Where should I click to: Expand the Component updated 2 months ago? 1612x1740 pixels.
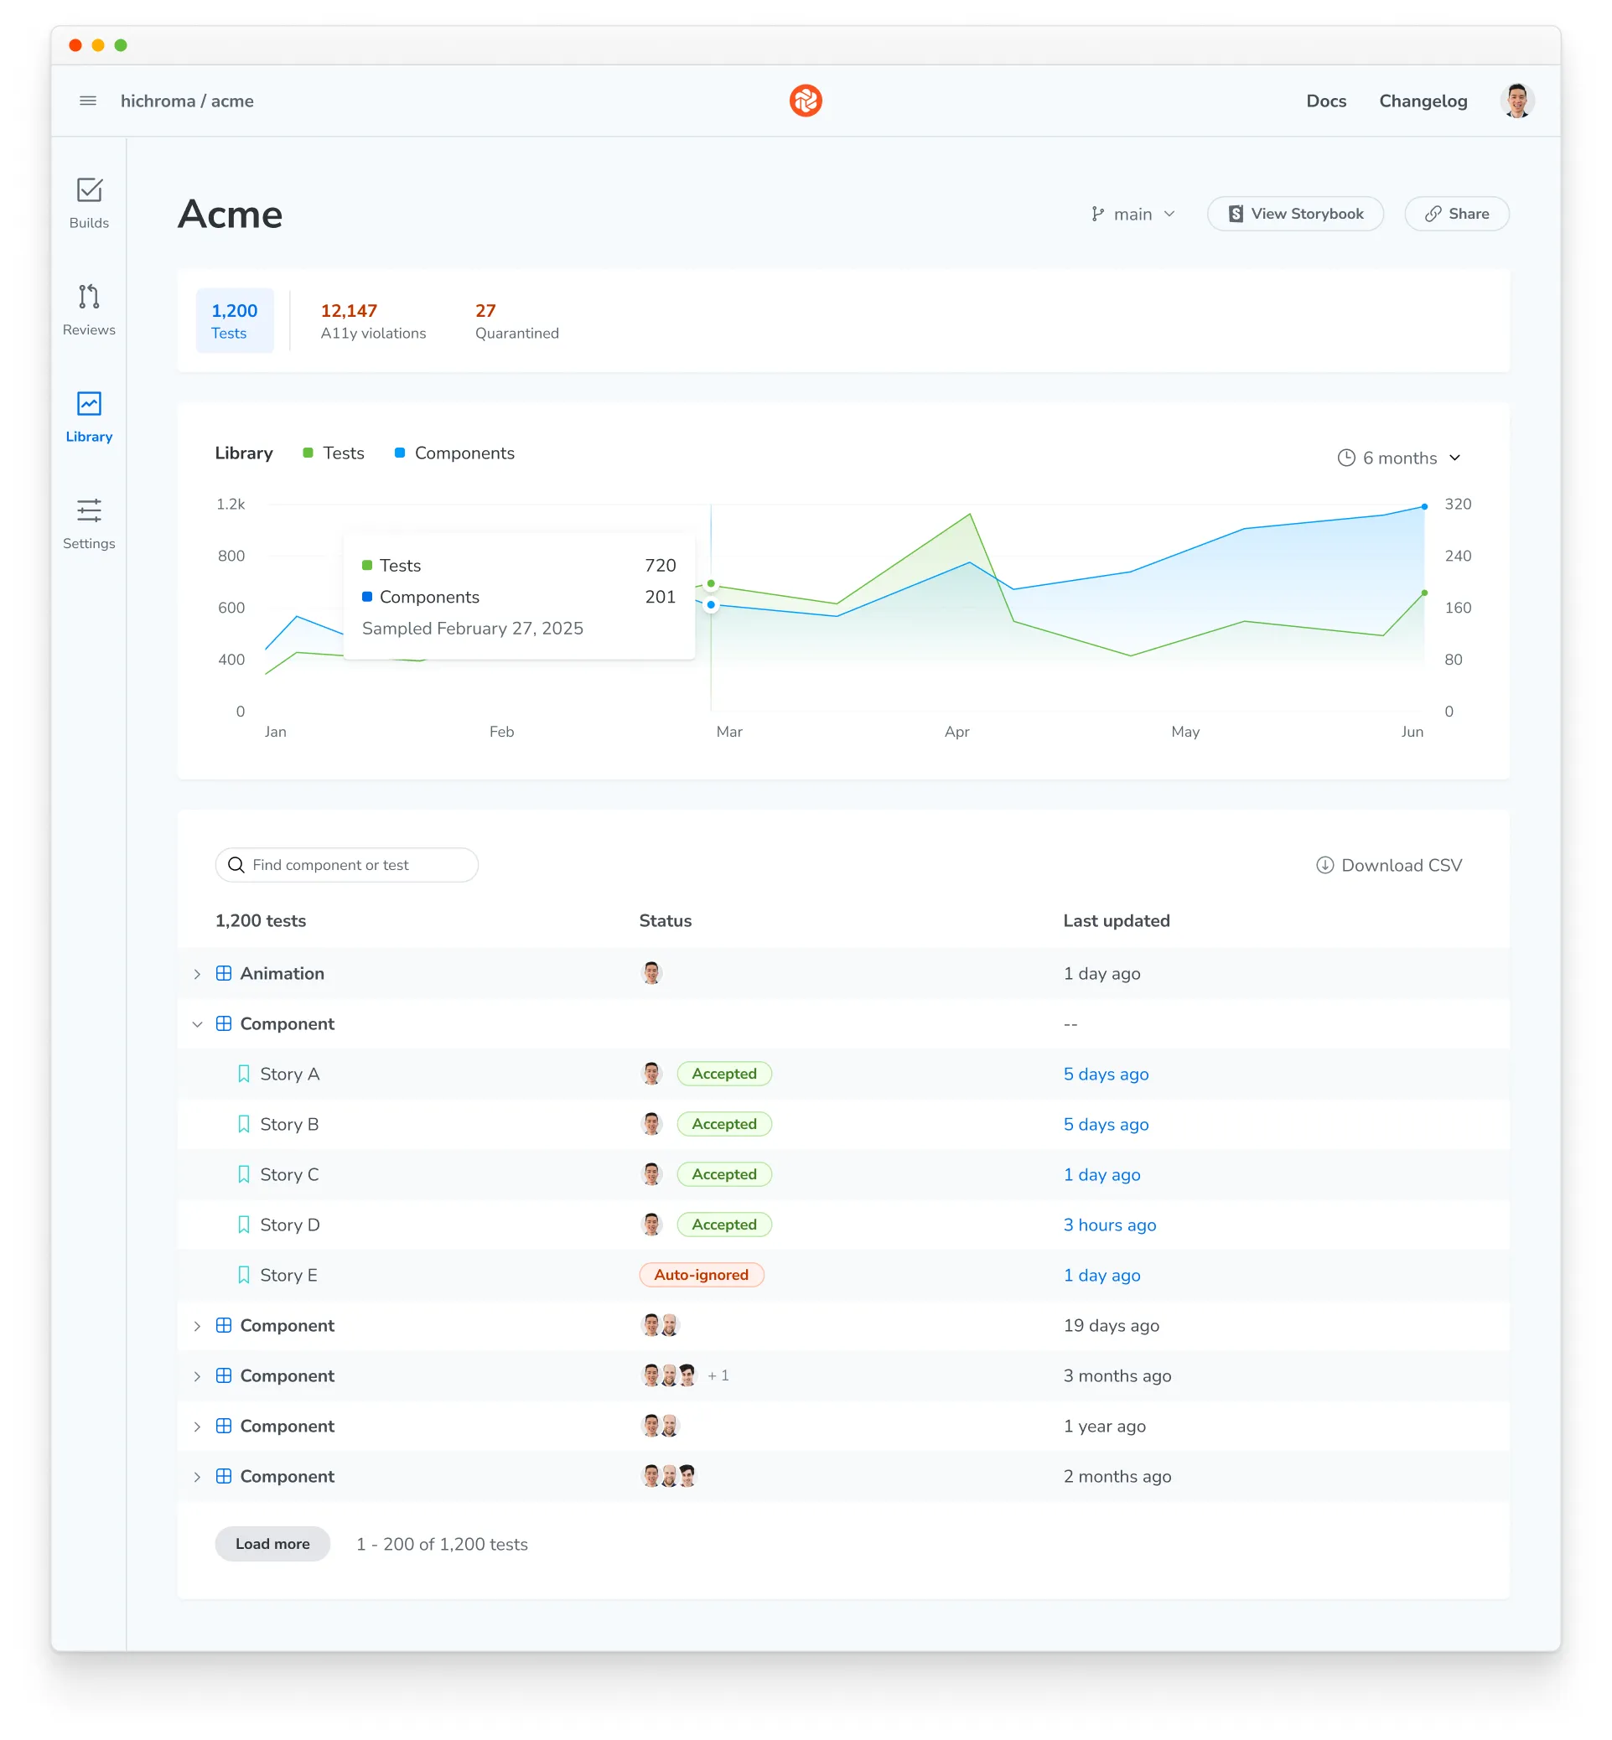197,1477
